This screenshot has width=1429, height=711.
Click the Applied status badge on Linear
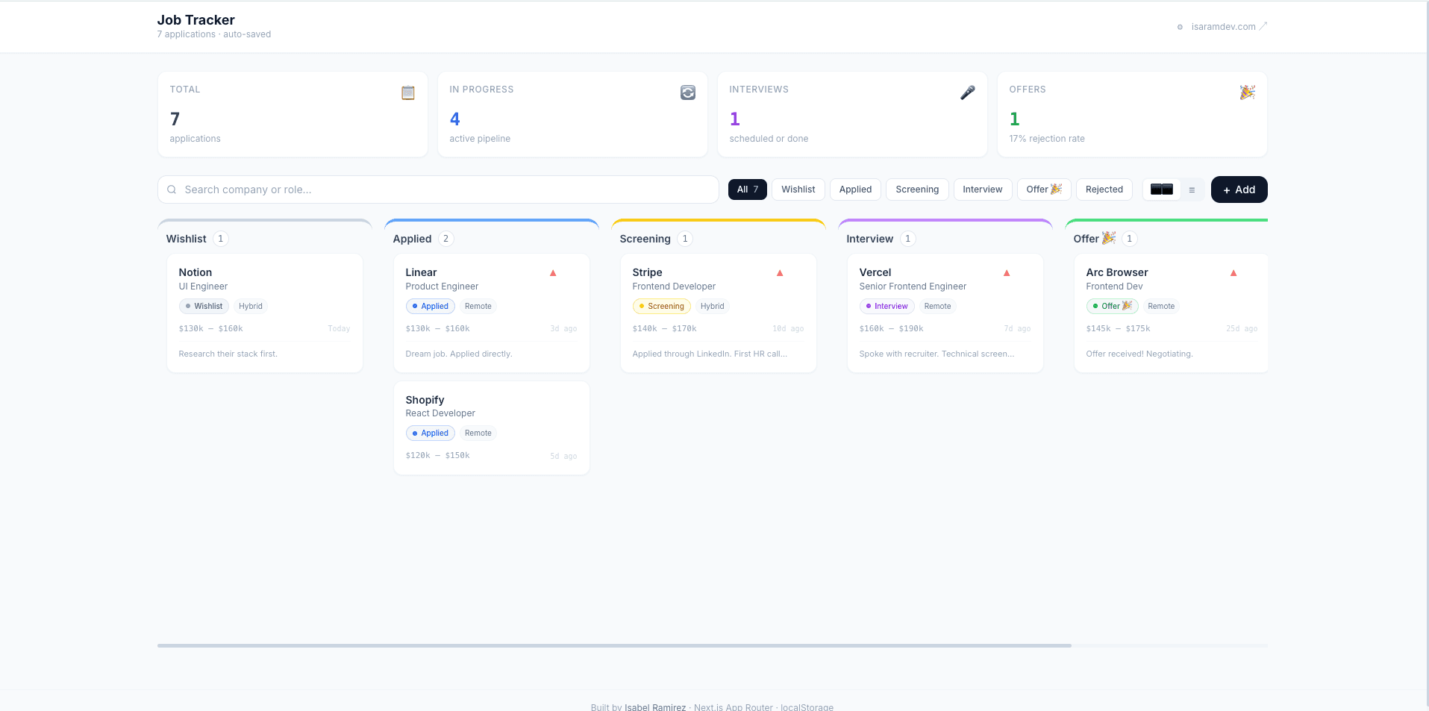tap(431, 306)
